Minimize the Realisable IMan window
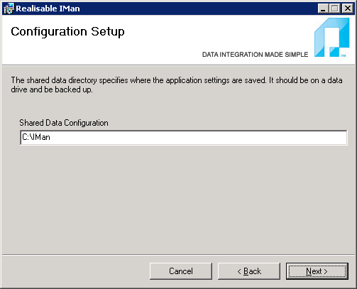Screen dimensions: 357x289 point(323,9)
